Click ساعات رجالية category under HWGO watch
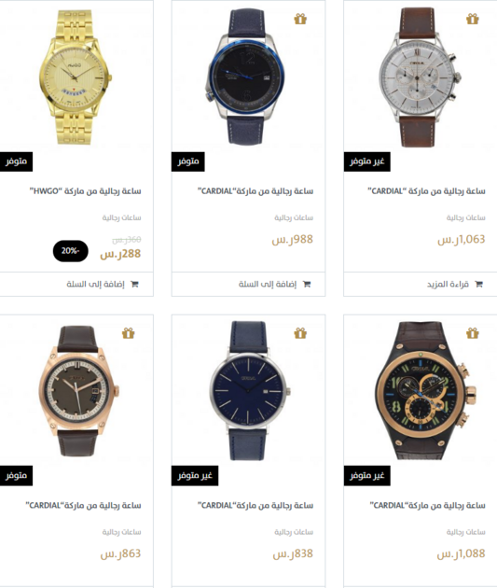 click(122, 217)
